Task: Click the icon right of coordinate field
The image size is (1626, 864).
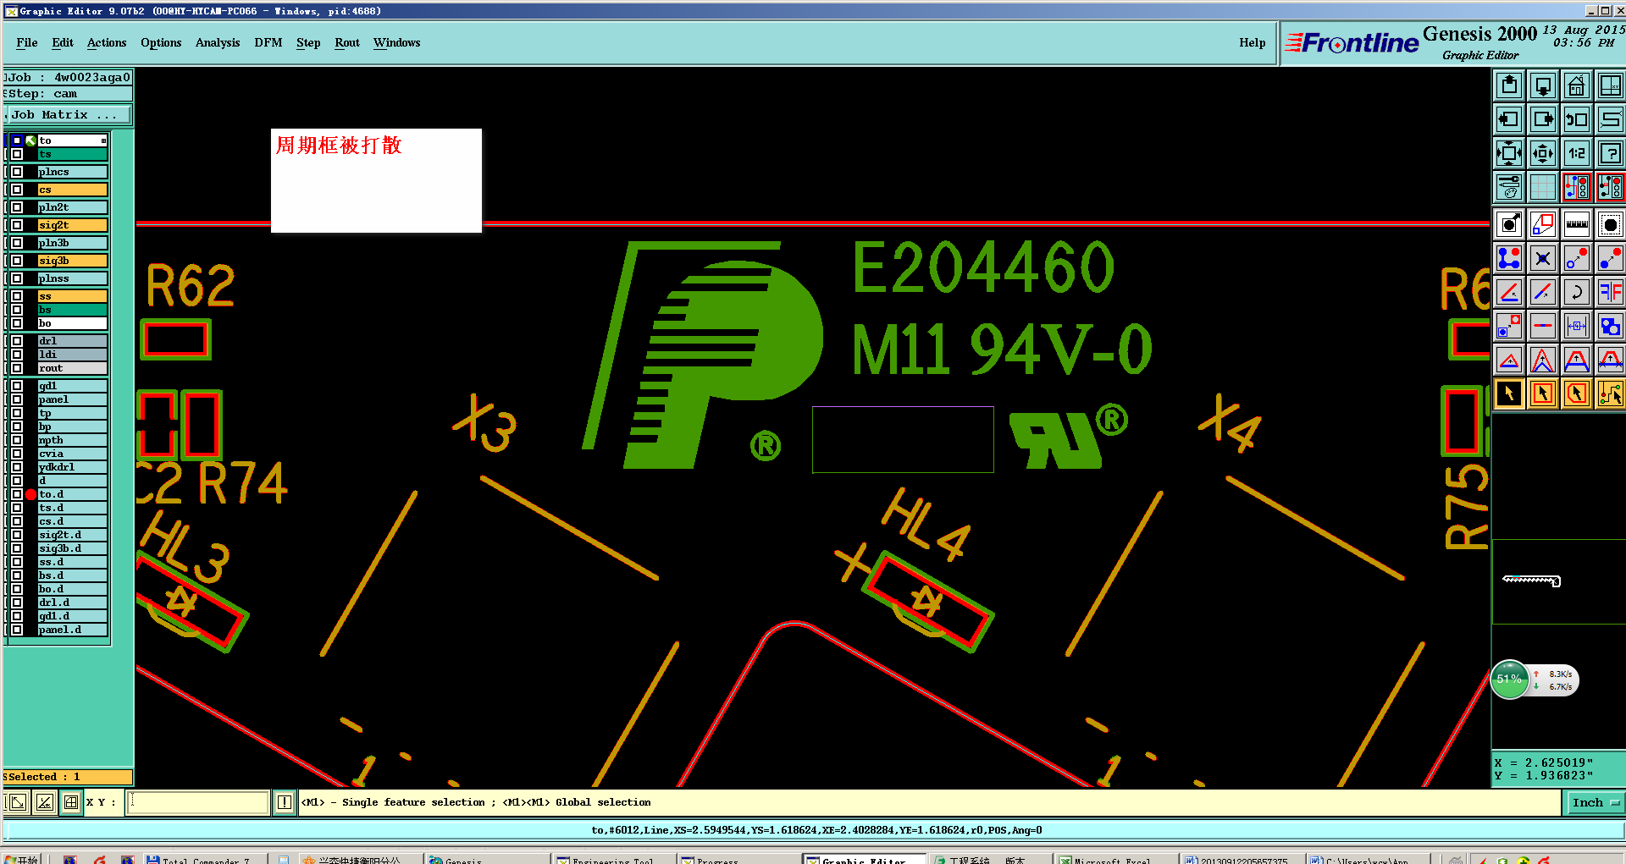Action: coord(285,802)
